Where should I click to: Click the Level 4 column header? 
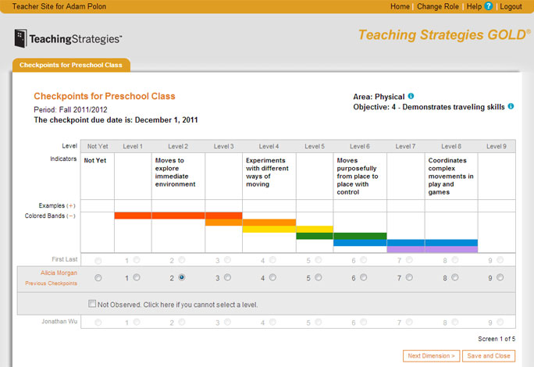coord(269,146)
